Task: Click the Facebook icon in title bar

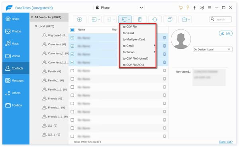Action: pos(194,8)
